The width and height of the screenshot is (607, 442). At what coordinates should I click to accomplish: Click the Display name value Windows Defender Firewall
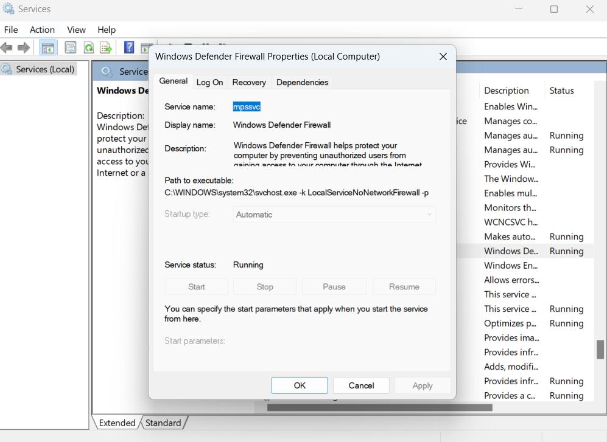click(281, 125)
